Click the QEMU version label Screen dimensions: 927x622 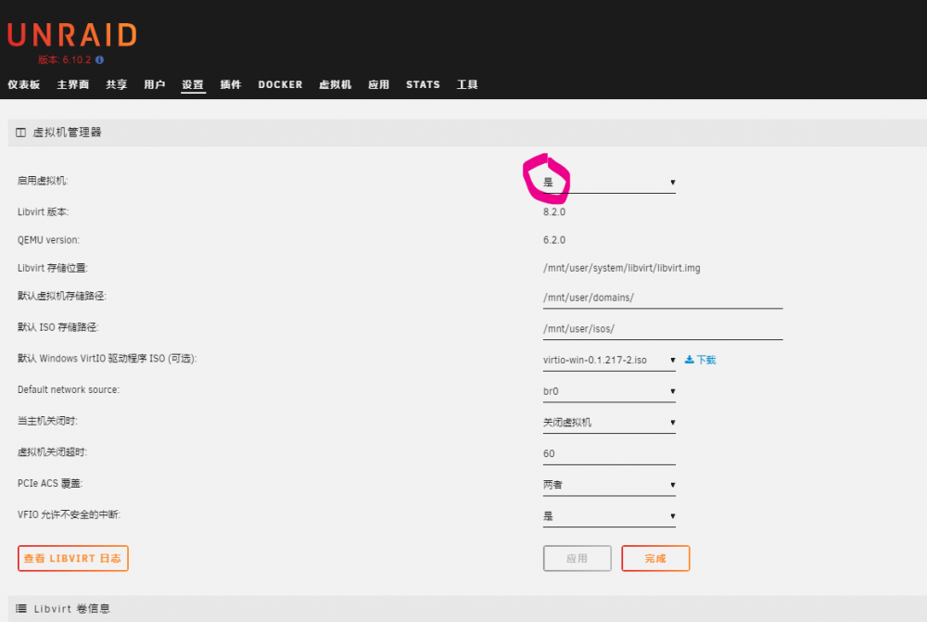point(48,240)
